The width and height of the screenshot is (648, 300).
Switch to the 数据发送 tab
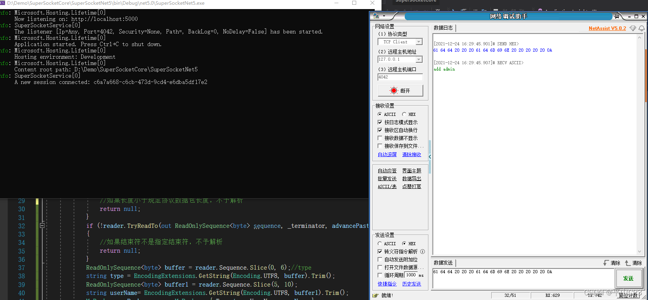coord(443,263)
